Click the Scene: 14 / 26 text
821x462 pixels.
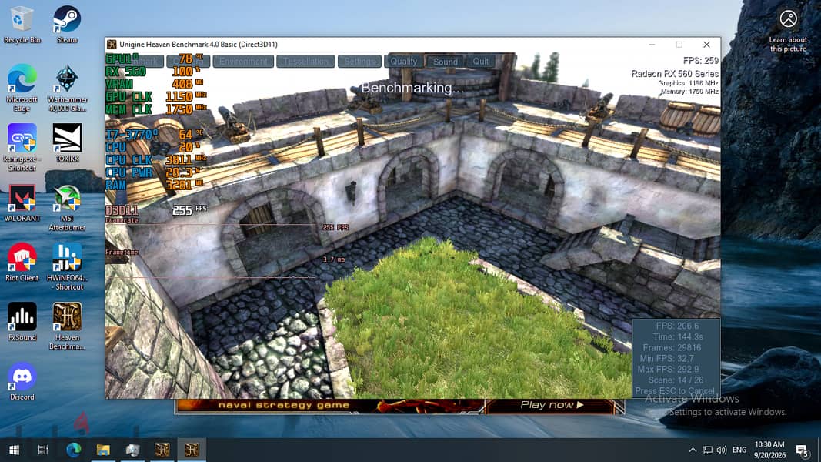coord(676,380)
